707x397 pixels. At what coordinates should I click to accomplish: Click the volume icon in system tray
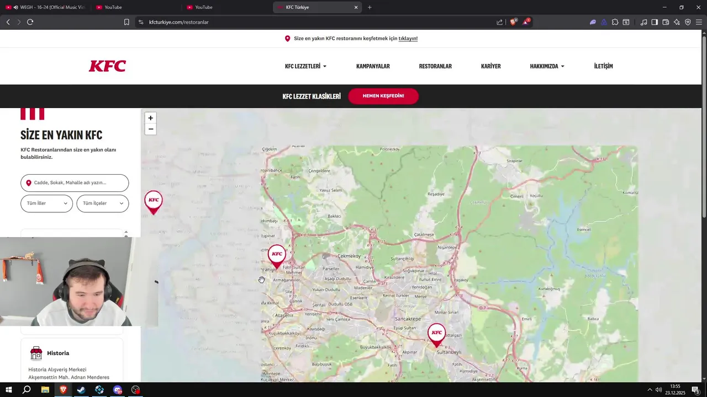(658, 390)
